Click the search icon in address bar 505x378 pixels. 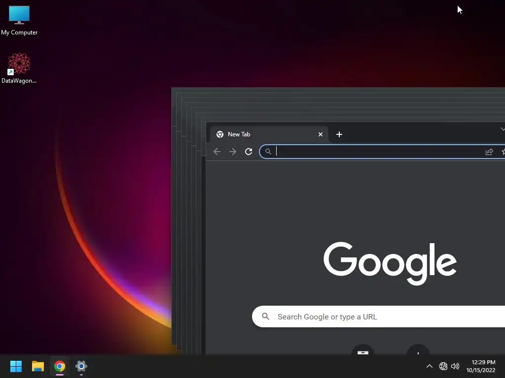coord(268,152)
